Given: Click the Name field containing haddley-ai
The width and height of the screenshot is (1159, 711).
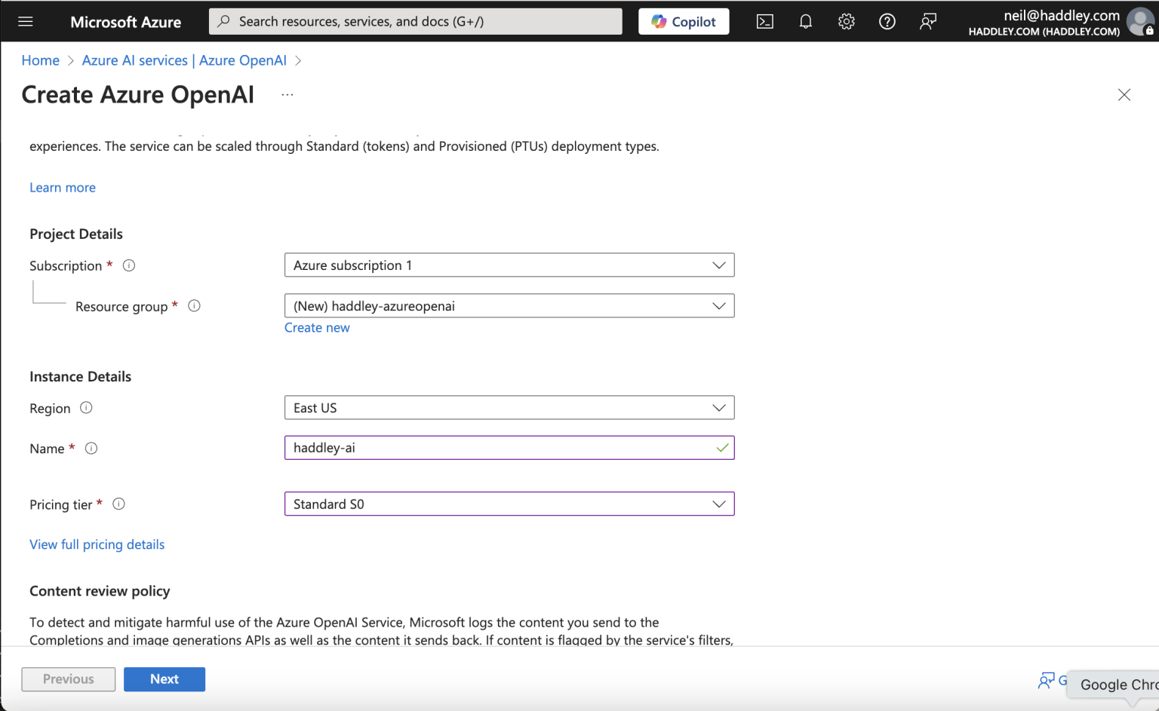Looking at the screenshot, I should click(498, 448).
